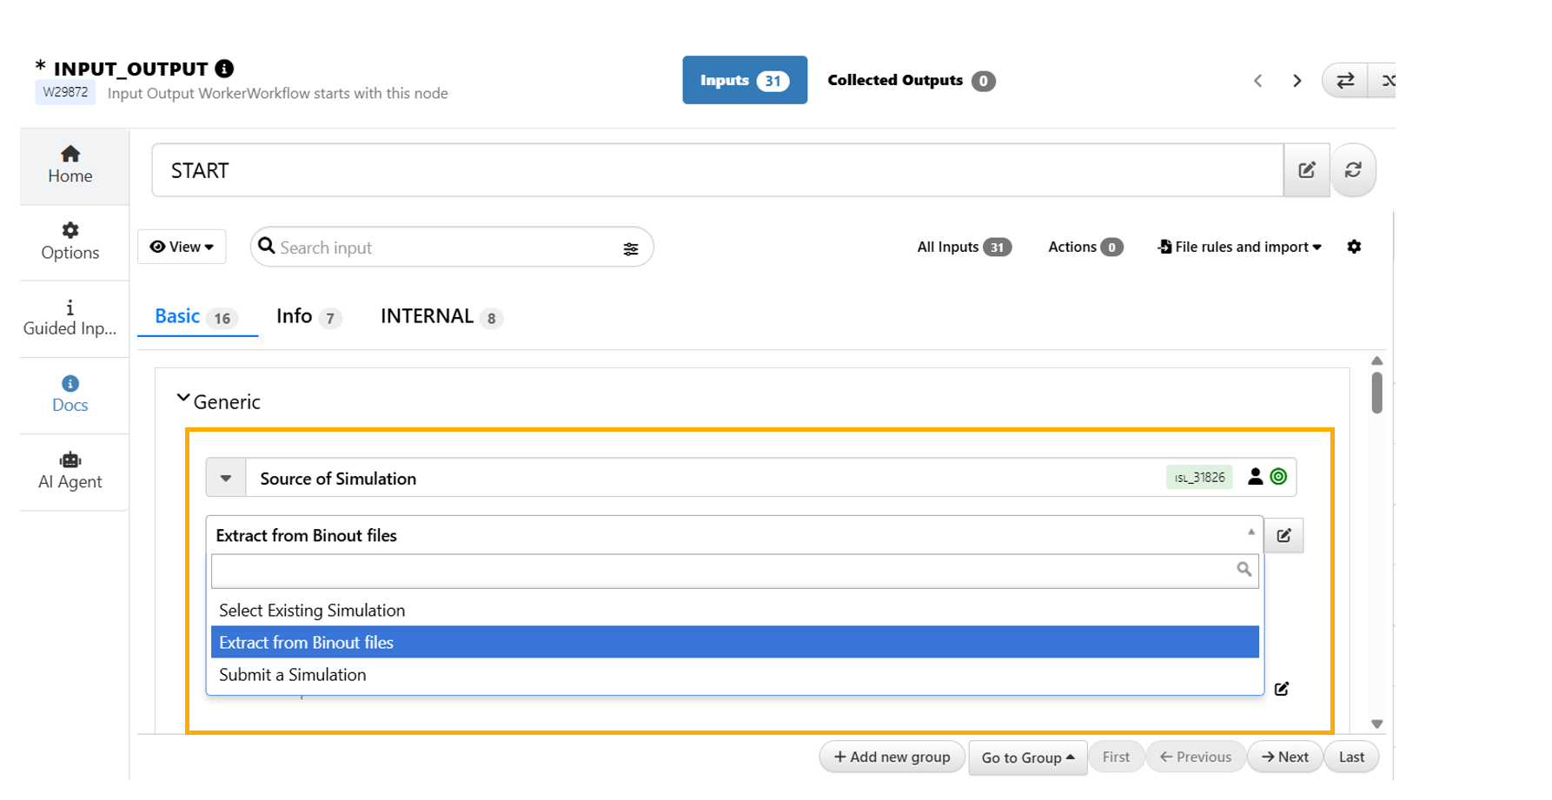1552x800 pixels.
Task: Open the Options gear in sidebar
Action: (70, 230)
